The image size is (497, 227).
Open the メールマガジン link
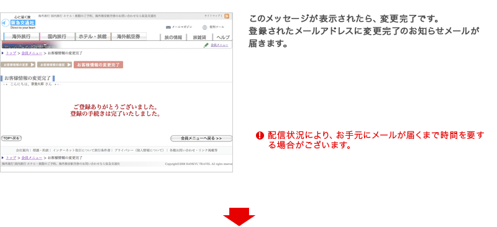[182, 27]
